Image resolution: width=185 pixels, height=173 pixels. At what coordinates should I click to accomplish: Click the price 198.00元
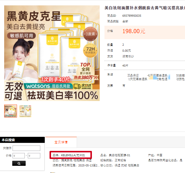click(x=134, y=31)
